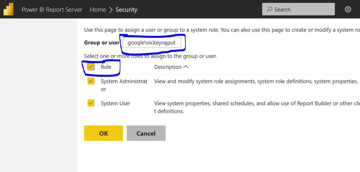Click the Description column header
This screenshot has width=360, height=172.
click(x=168, y=67)
